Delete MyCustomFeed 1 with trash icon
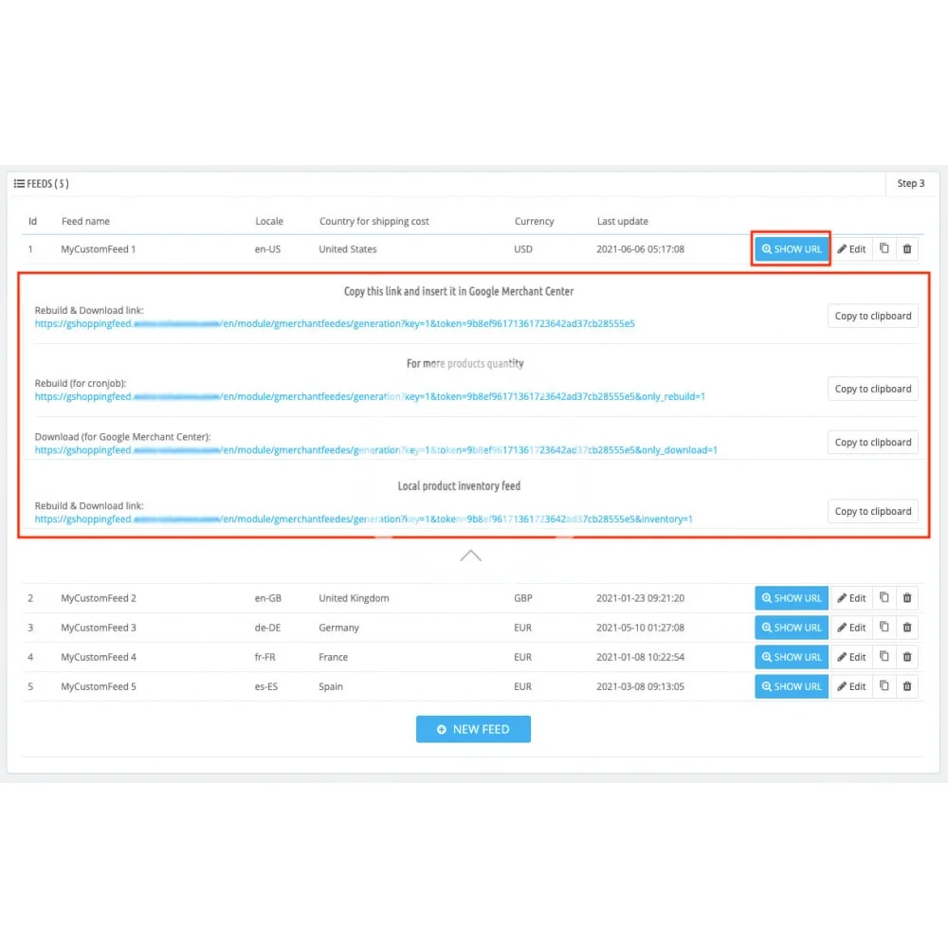Screen dimensions: 948x948 pyautogui.click(x=907, y=249)
